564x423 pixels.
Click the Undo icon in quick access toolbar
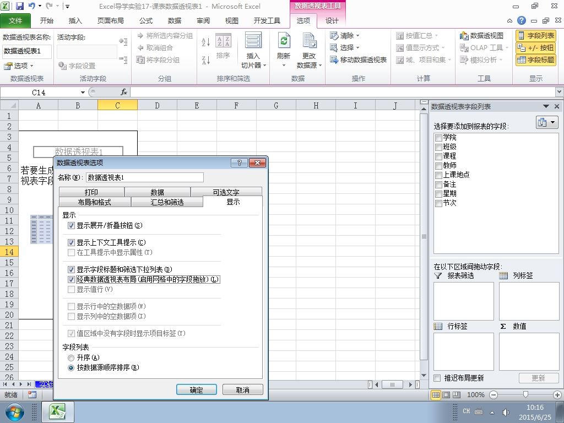tap(31, 6)
